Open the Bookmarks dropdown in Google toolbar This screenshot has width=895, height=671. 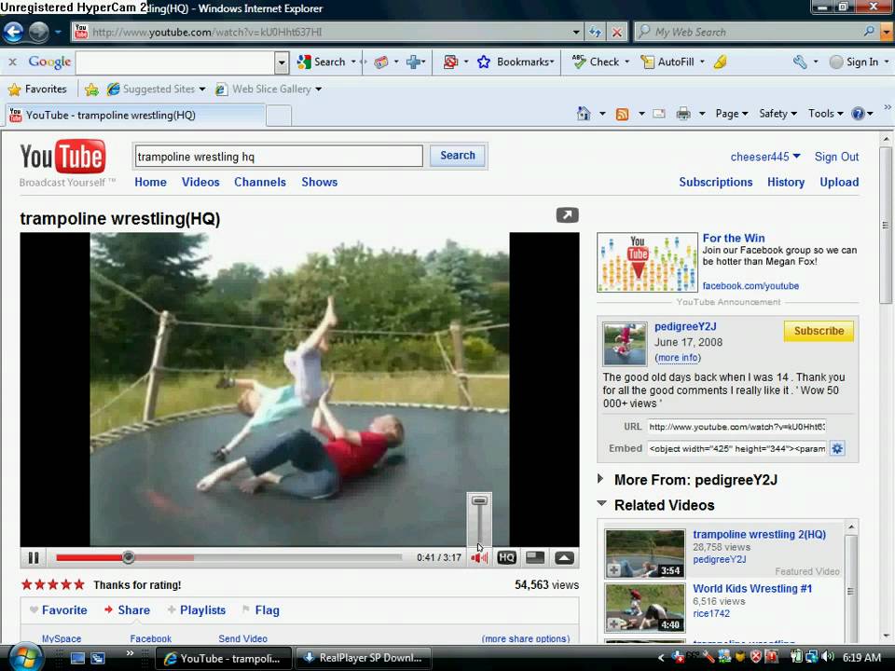[x=553, y=62]
